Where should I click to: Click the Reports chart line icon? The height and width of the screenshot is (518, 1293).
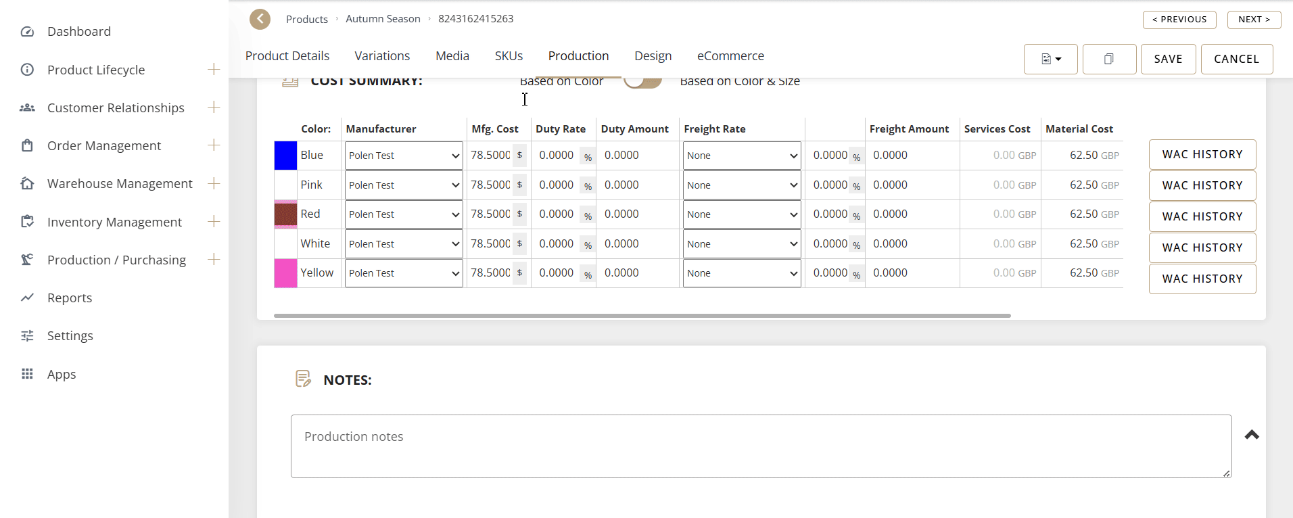click(27, 298)
